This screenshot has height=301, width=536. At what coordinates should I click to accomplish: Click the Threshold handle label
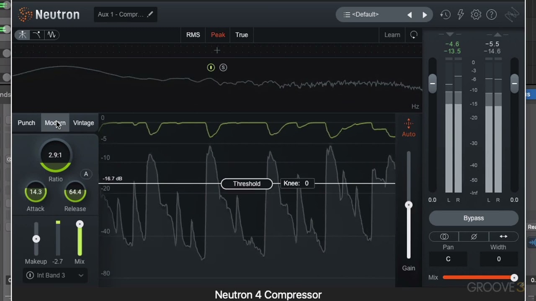[x=247, y=184]
